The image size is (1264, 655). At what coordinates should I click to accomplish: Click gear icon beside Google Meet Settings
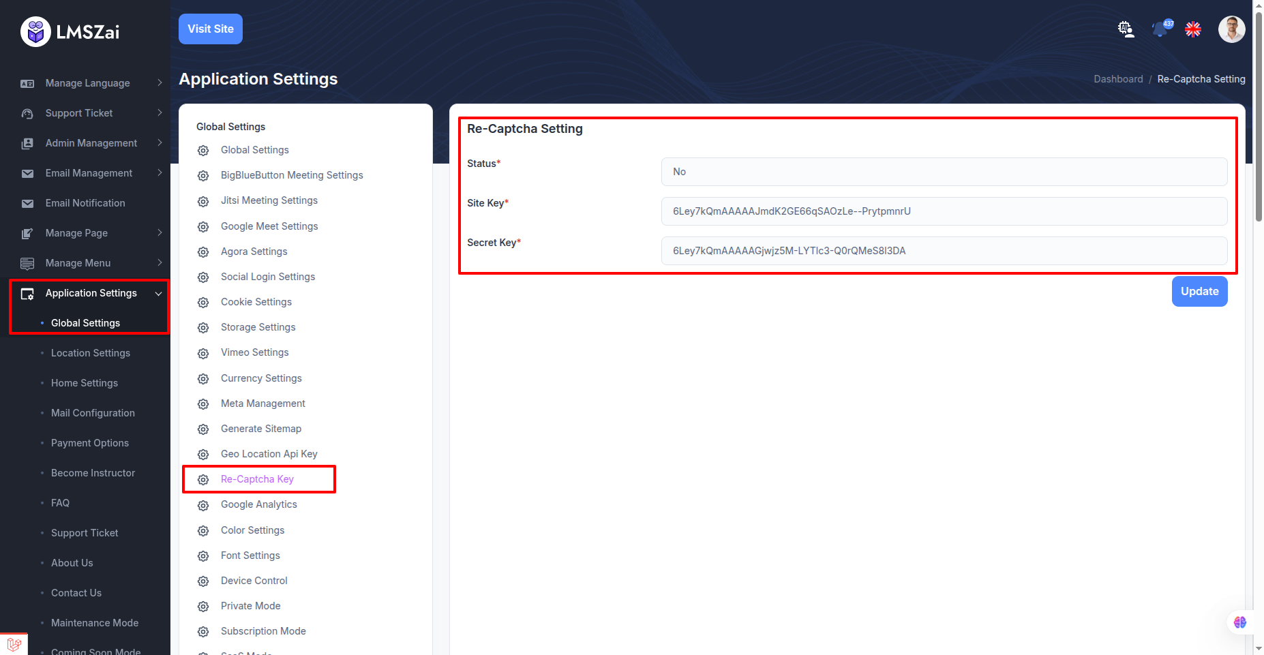point(203,227)
